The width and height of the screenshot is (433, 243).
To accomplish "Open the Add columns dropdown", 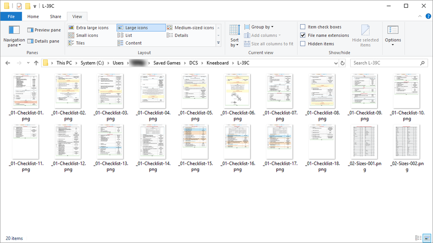I will point(262,35).
